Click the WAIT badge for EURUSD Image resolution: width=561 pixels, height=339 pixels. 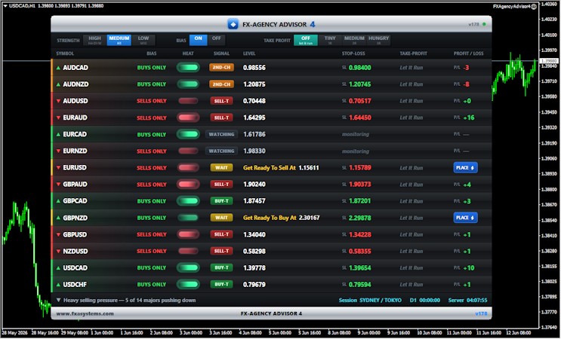tap(221, 167)
